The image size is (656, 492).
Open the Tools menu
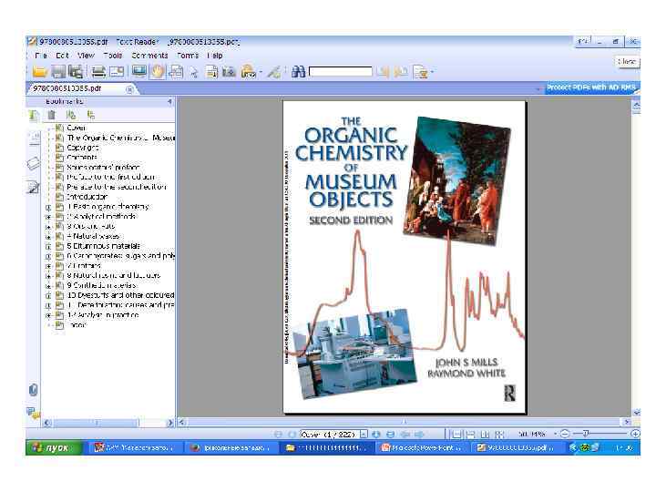coord(113,56)
